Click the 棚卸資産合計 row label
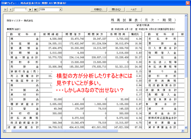The width and height of the screenshot is (191, 139). point(24,104)
